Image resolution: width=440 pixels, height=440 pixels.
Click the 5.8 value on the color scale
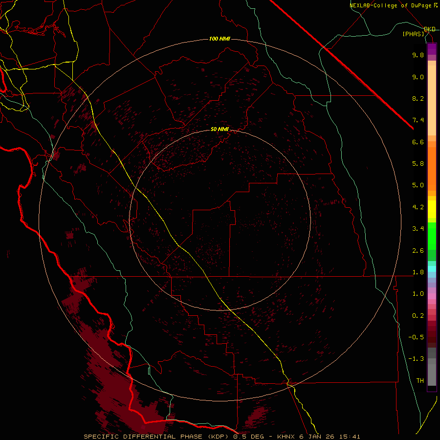pos(418,164)
